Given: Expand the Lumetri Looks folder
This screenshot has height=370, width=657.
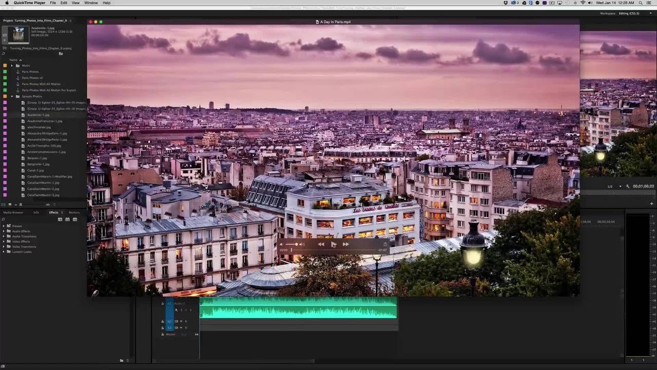Looking at the screenshot, I should click(x=4, y=252).
